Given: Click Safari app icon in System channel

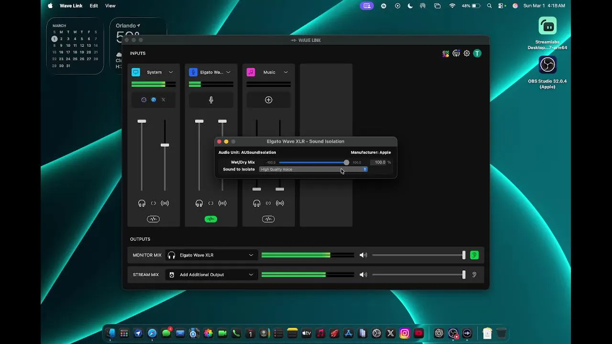Looking at the screenshot, I should (x=153, y=100).
